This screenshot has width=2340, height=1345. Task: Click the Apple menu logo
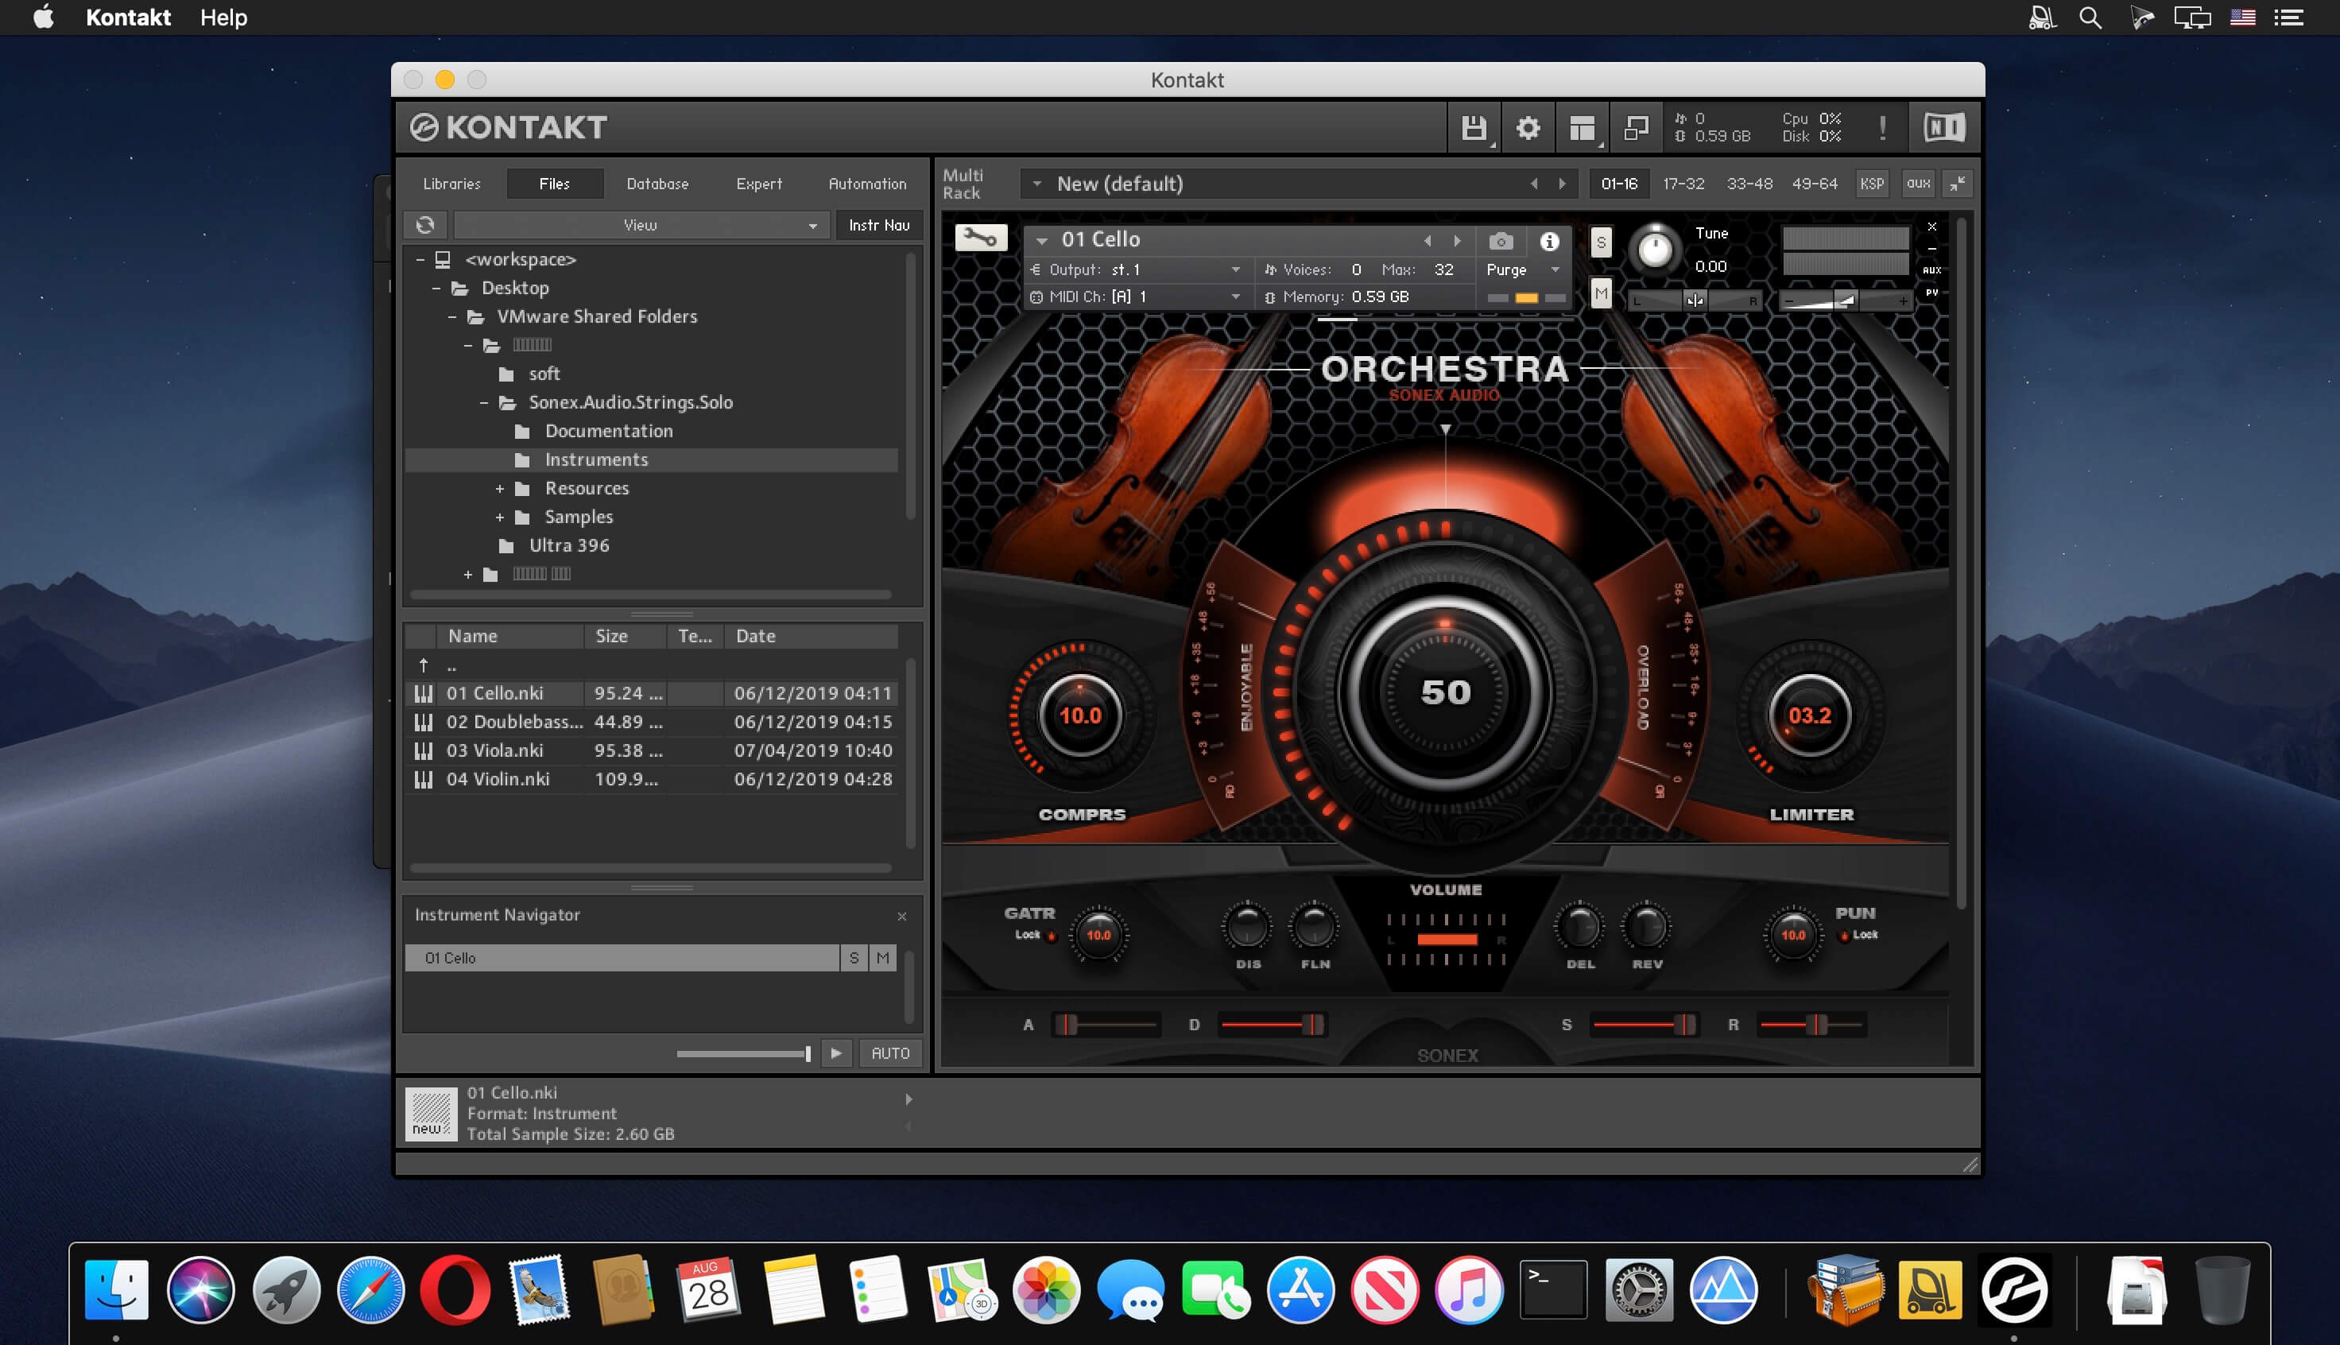pyautogui.click(x=44, y=17)
